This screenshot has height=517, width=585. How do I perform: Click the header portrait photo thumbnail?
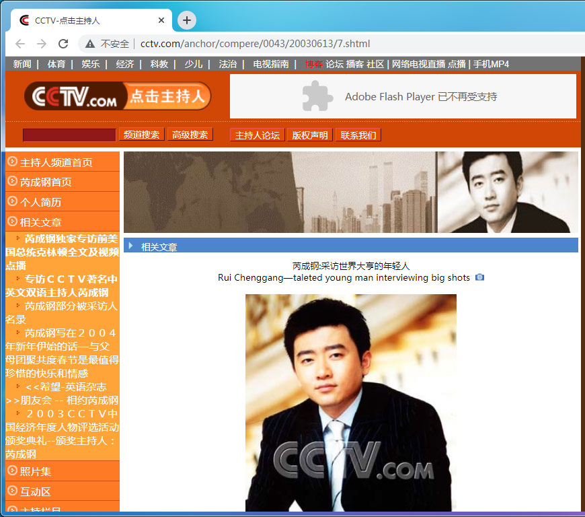tap(508, 192)
